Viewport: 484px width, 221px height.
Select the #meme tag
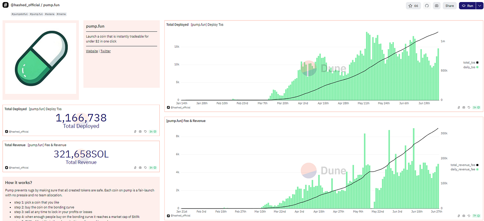[61, 14]
